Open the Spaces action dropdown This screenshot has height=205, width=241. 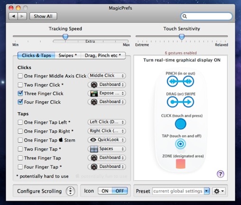[x=107, y=149]
